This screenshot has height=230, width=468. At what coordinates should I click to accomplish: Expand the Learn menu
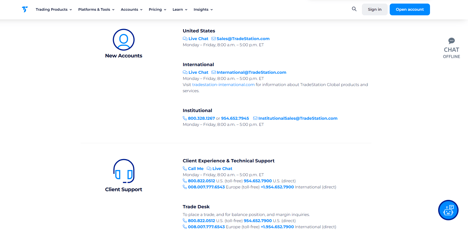pyautogui.click(x=180, y=9)
